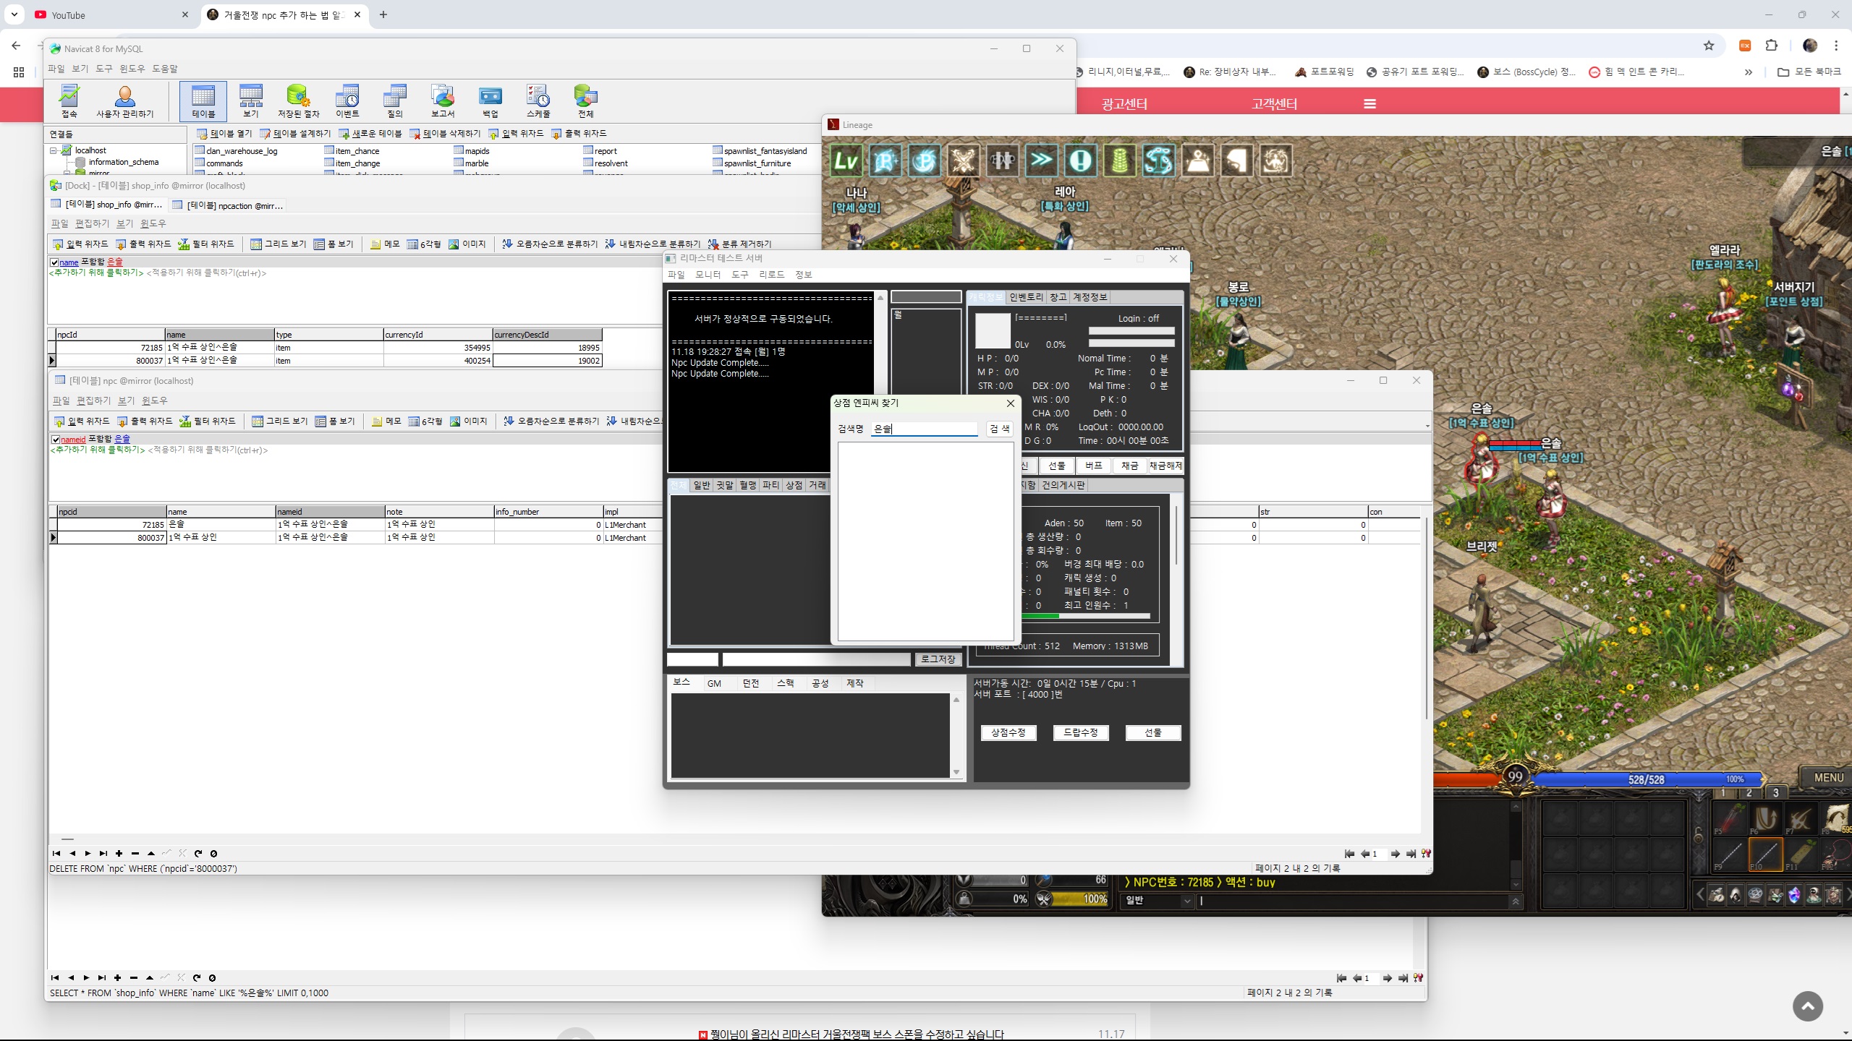Click the 로그저장 button
The image size is (1852, 1041).
tap(938, 659)
